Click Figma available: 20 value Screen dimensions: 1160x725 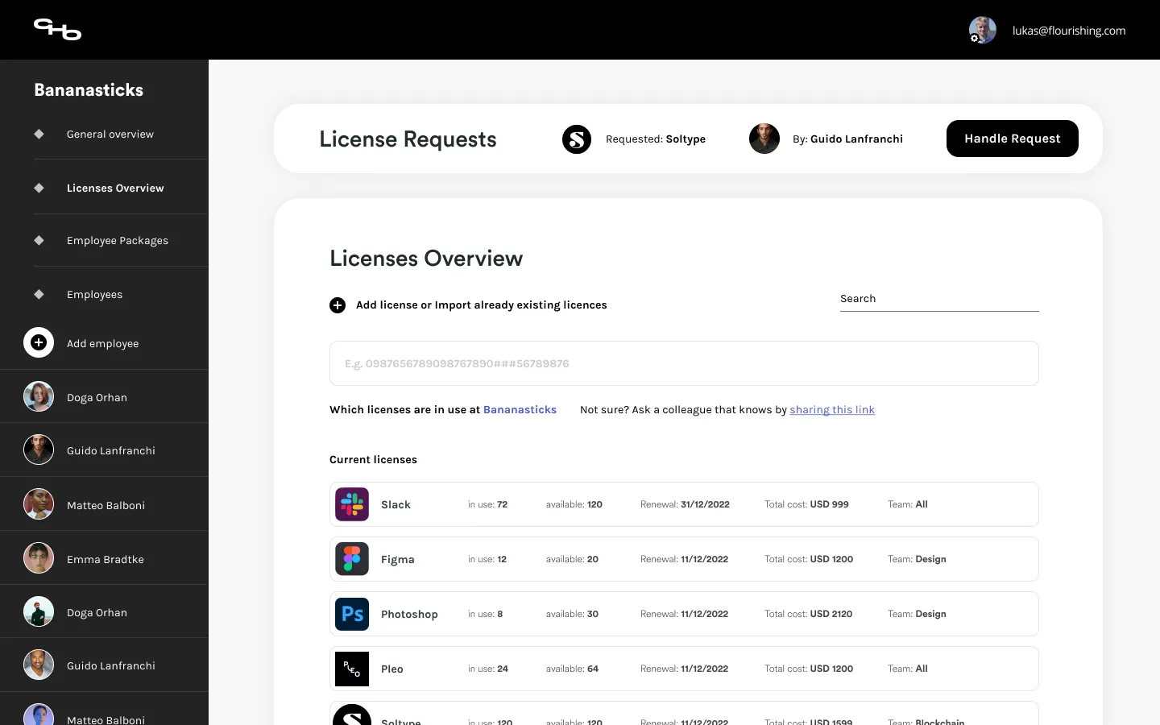[572, 559]
